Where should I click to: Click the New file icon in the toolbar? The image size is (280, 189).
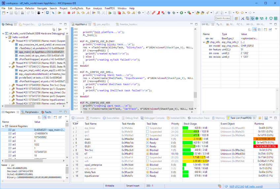tap(4, 13)
